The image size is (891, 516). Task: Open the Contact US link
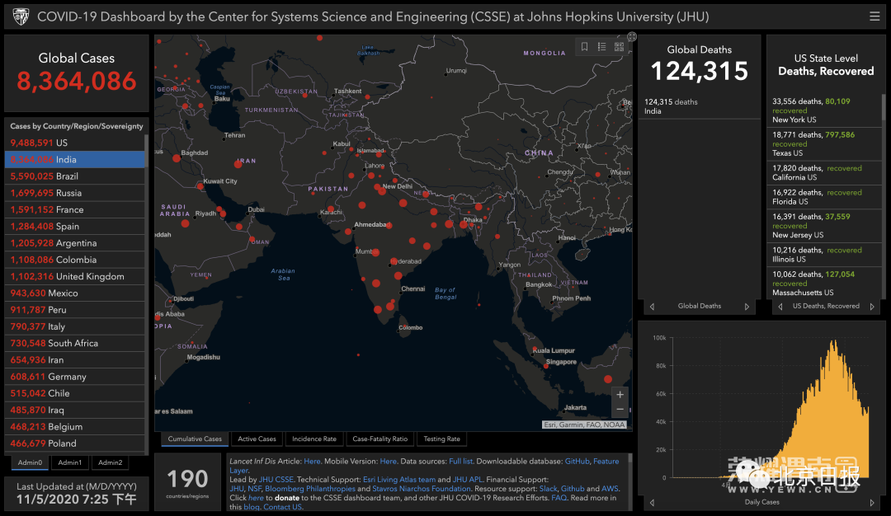click(x=282, y=507)
